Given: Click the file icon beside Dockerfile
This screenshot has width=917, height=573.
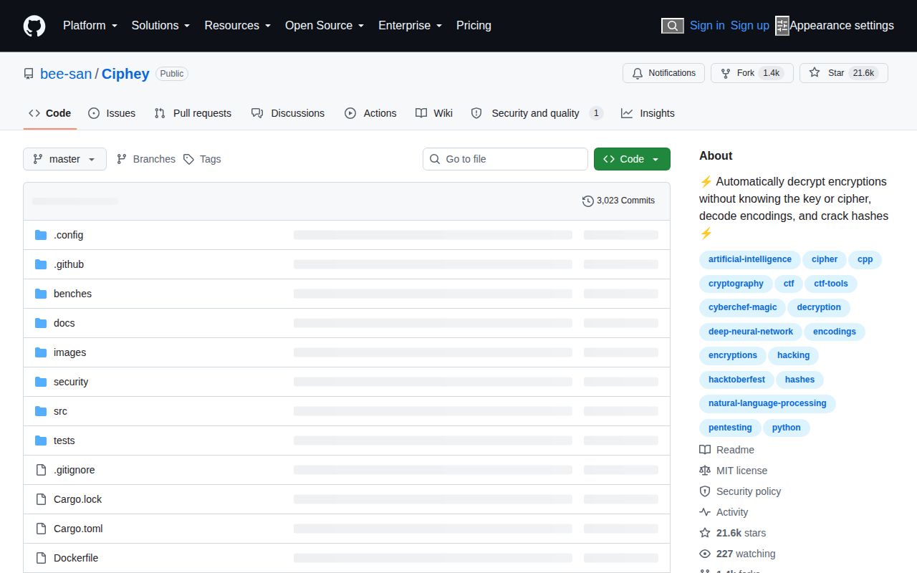Looking at the screenshot, I should 41,558.
